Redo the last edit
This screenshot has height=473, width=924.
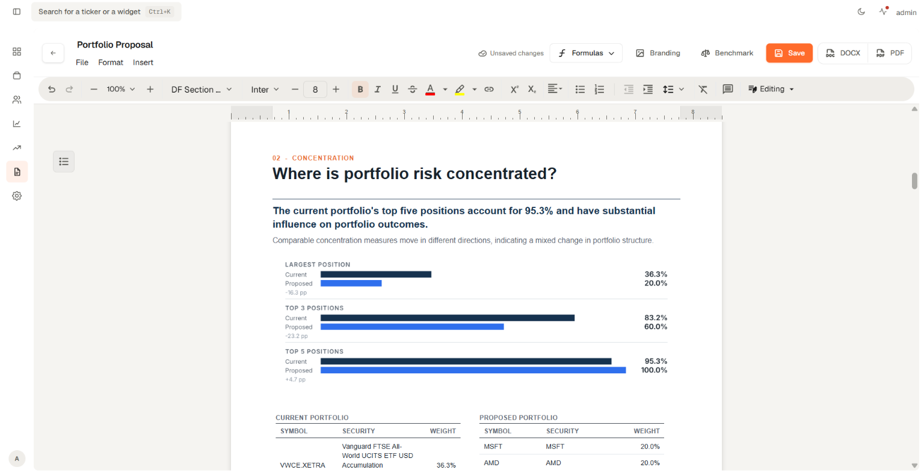(69, 89)
